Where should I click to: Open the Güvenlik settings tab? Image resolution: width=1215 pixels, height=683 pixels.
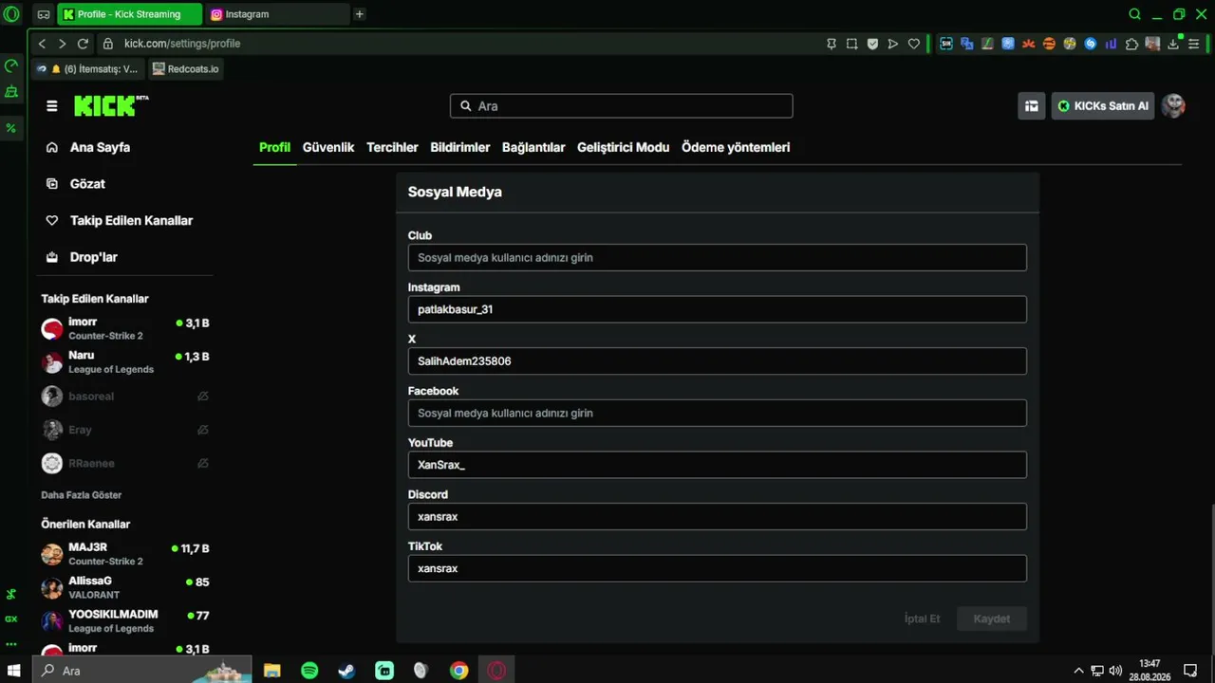(x=328, y=147)
